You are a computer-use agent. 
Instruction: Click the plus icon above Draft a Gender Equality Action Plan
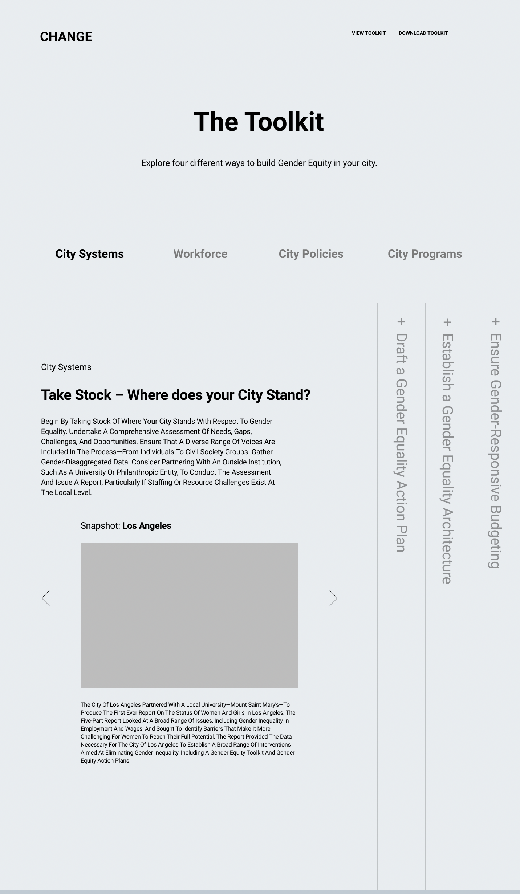(401, 322)
